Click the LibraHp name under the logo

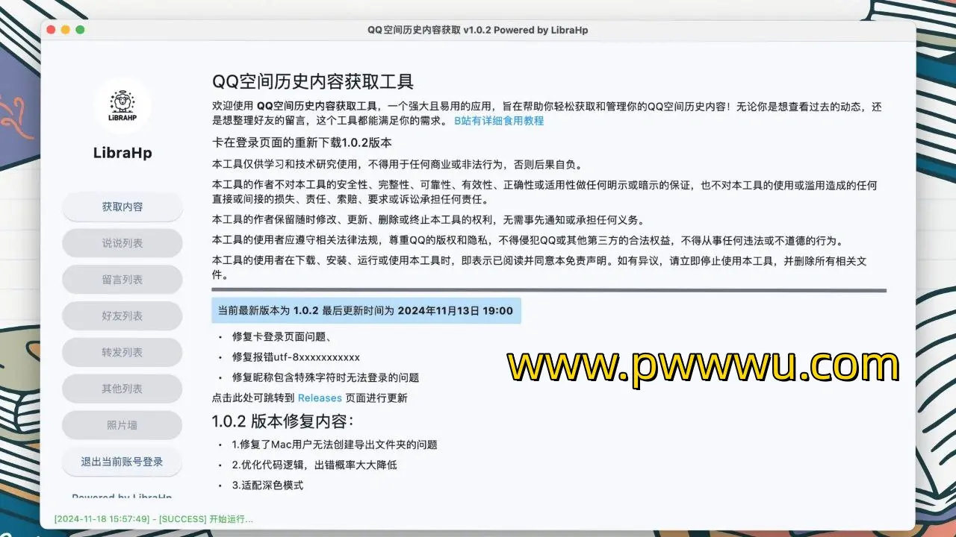[122, 153]
